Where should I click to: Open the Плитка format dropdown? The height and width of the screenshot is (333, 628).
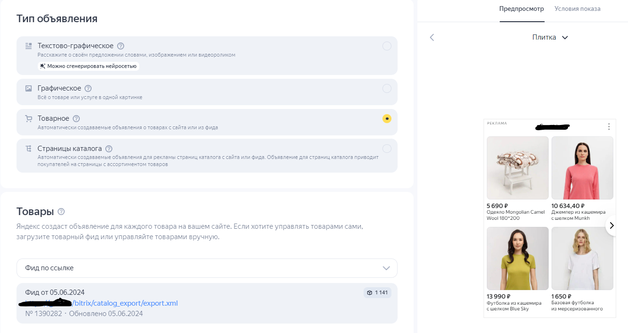click(550, 37)
